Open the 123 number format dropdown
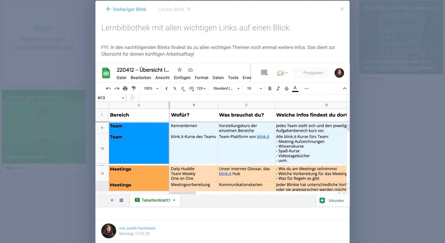The height and width of the screenshot is (243, 445). tap(201, 89)
